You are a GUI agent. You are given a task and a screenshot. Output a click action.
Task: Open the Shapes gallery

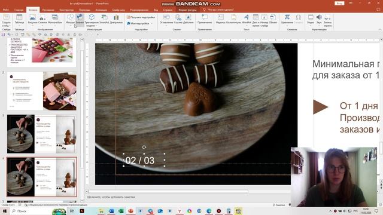[71, 20]
